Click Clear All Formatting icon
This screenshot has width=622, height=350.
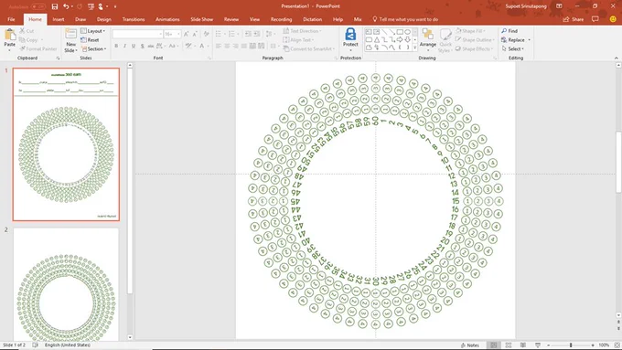(207, 34)
